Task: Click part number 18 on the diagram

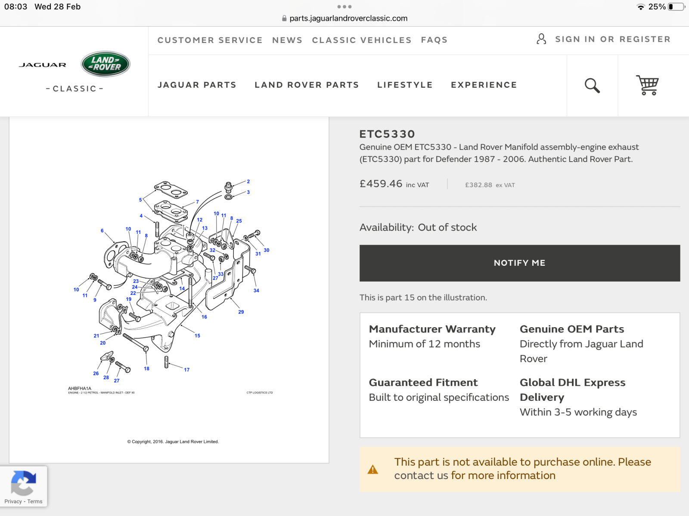Action: coord(147,369)
